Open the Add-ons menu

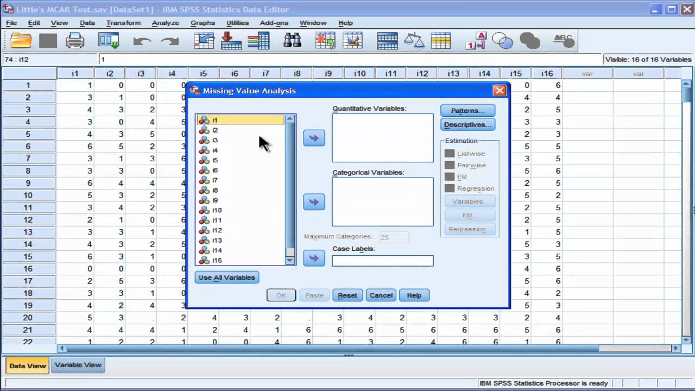(274, 23)
